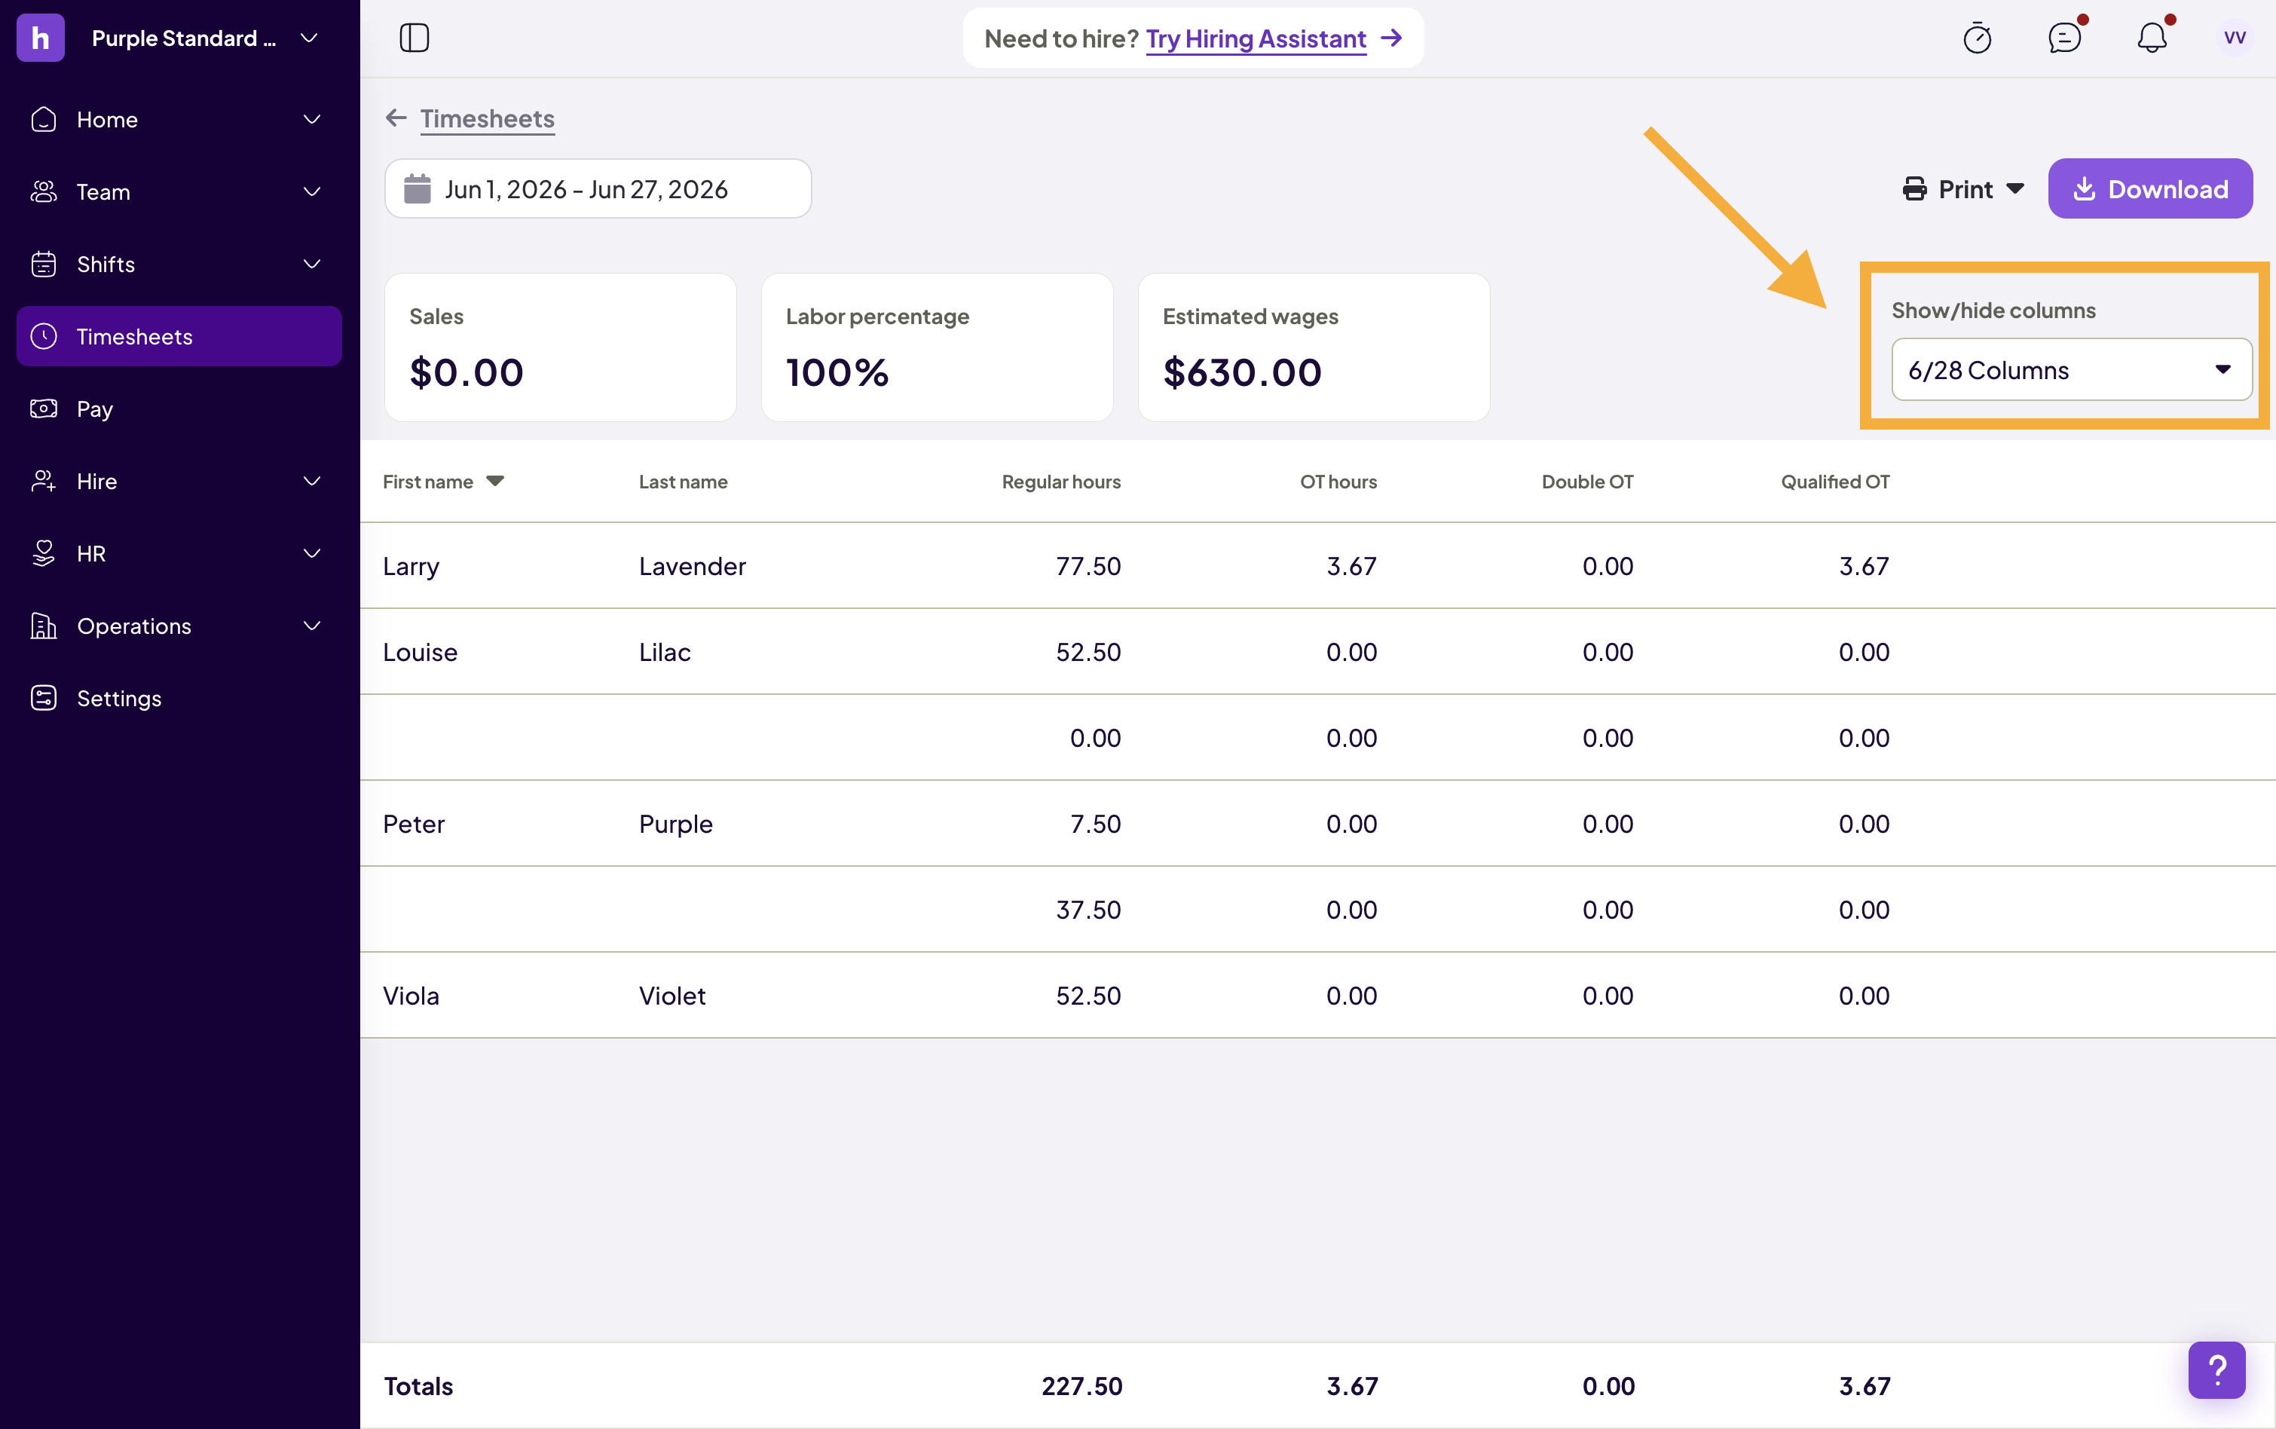Select the Louise name cell
This screenshot has width=2276, height=1429.
click(x=420, y=652)
